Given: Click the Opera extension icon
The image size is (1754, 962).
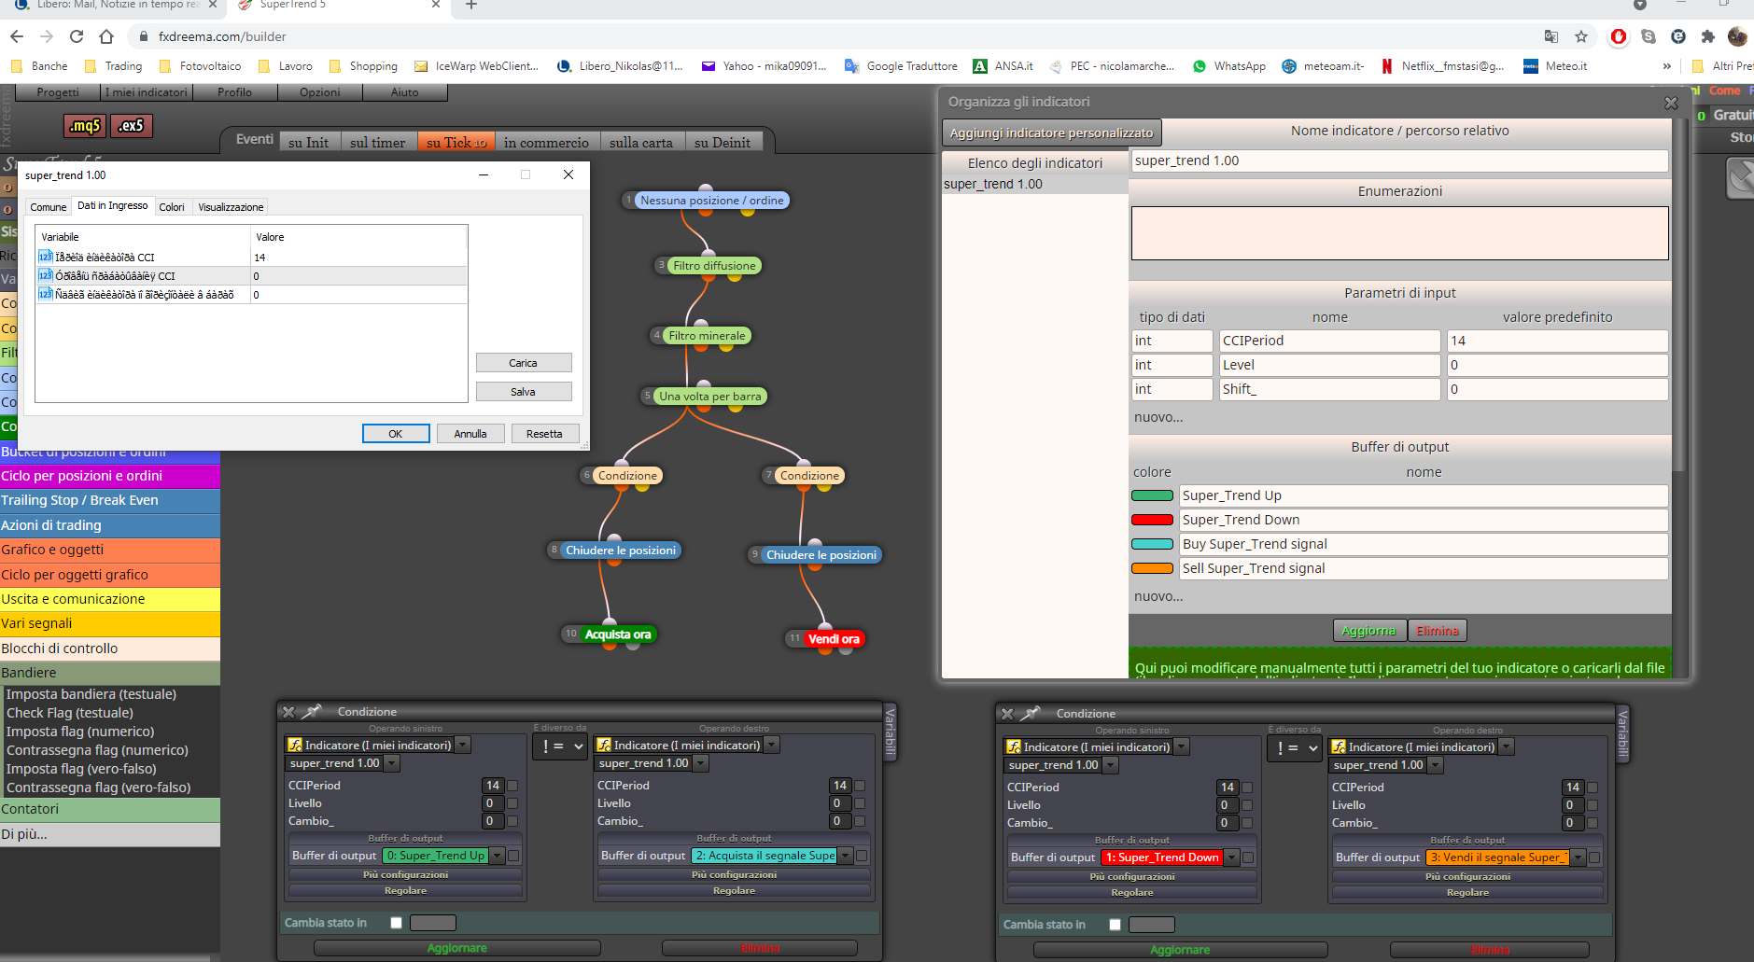Looking at the screenshot, I should point(1619,36).
